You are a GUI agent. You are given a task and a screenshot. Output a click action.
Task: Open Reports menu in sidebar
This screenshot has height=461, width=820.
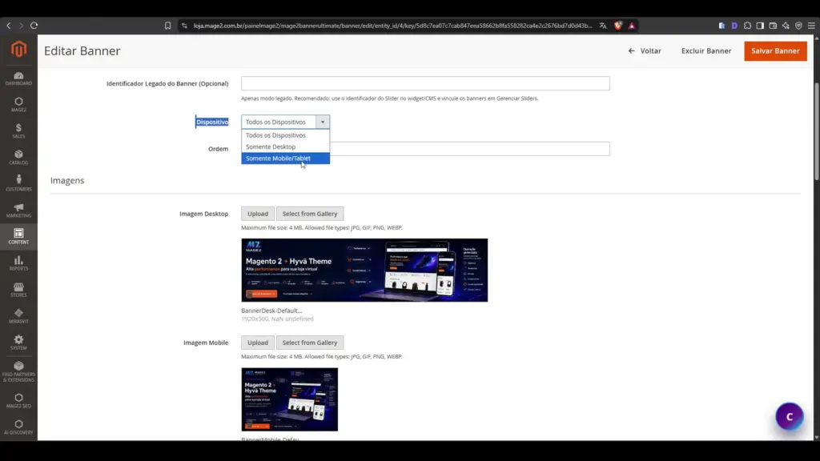pyautogui.click(x=19, y=263)
